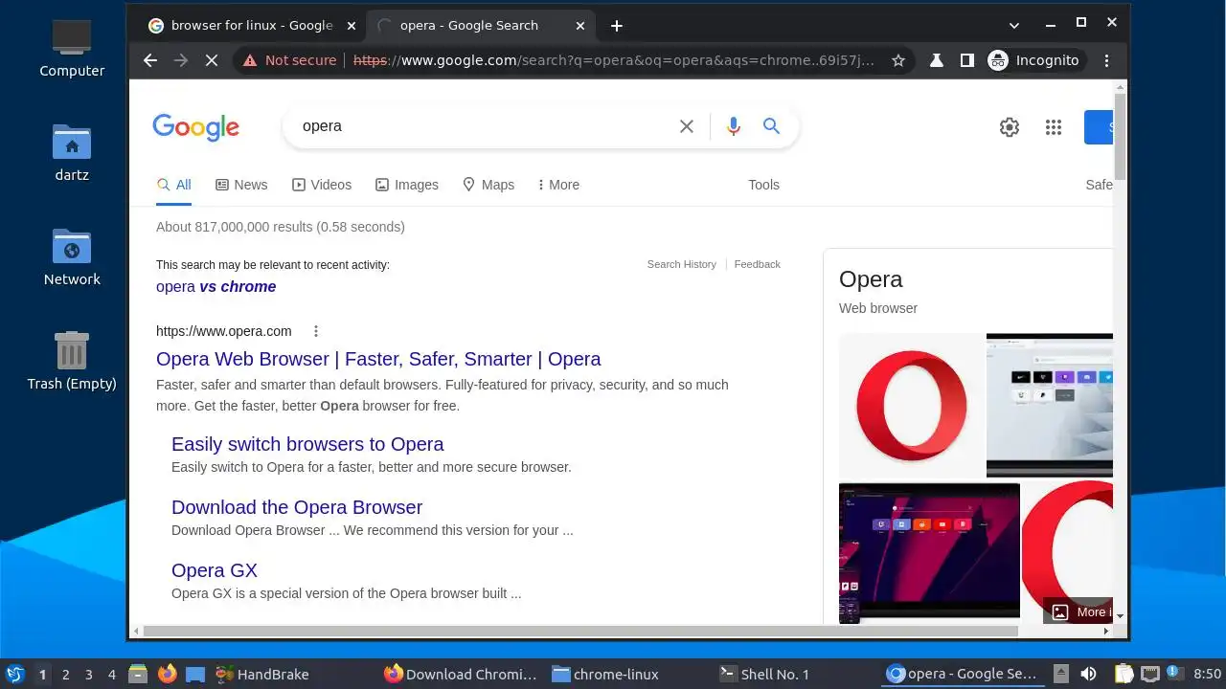The width and height of the screenshot is (1226, 689).
Task: Click the Not secure warning icon
Action: pyautogui.click(x=250, y=60)
